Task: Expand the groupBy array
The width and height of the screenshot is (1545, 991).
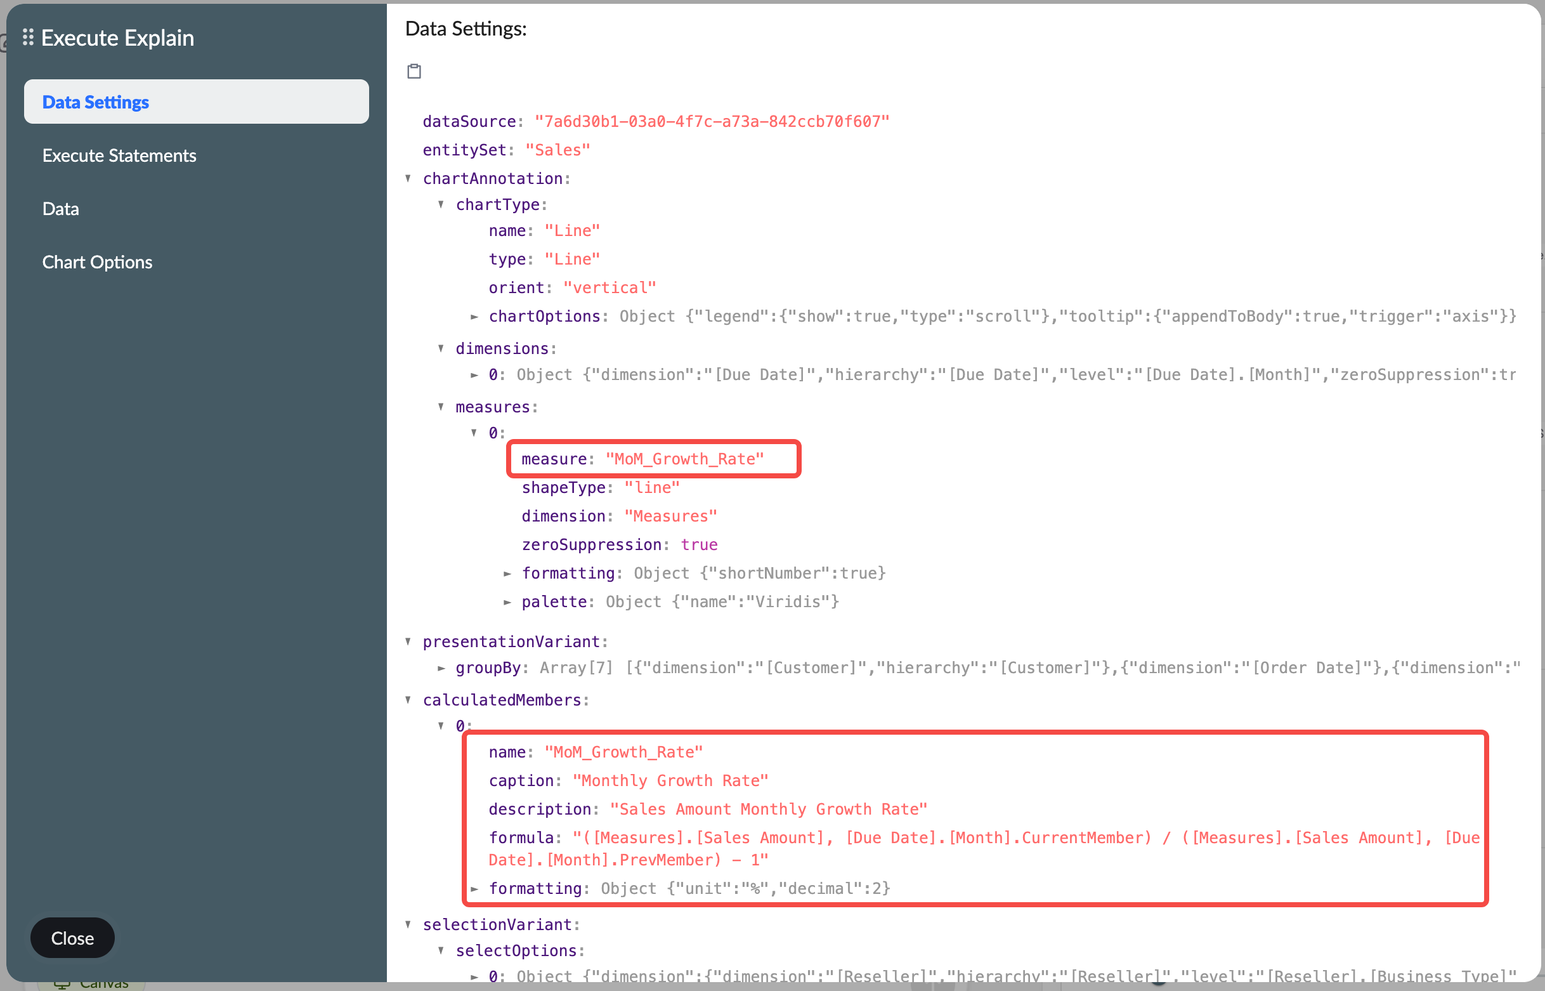Action: coord(442,667)
